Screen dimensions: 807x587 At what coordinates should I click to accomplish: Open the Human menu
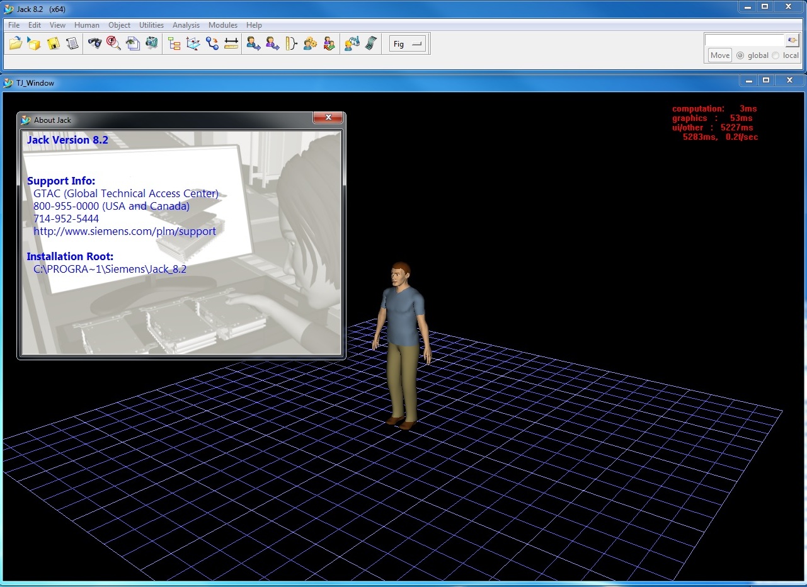point(86,25)
